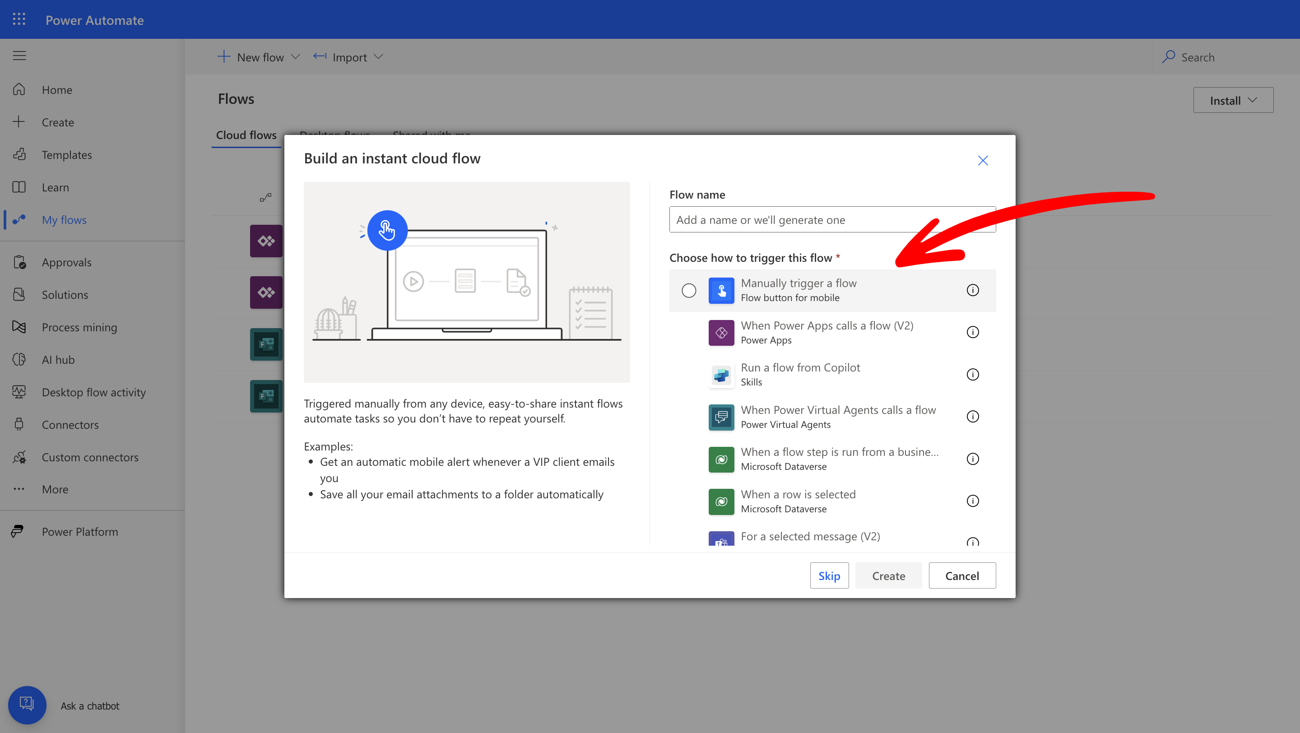
Task: Click the Flow name input field
Action: [x=808, y=220]
